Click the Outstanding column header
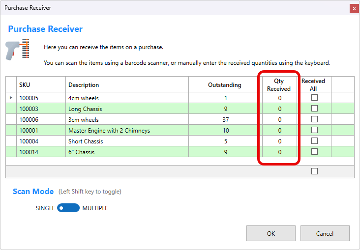The image size is (360, 250). (x=224, y=85)
